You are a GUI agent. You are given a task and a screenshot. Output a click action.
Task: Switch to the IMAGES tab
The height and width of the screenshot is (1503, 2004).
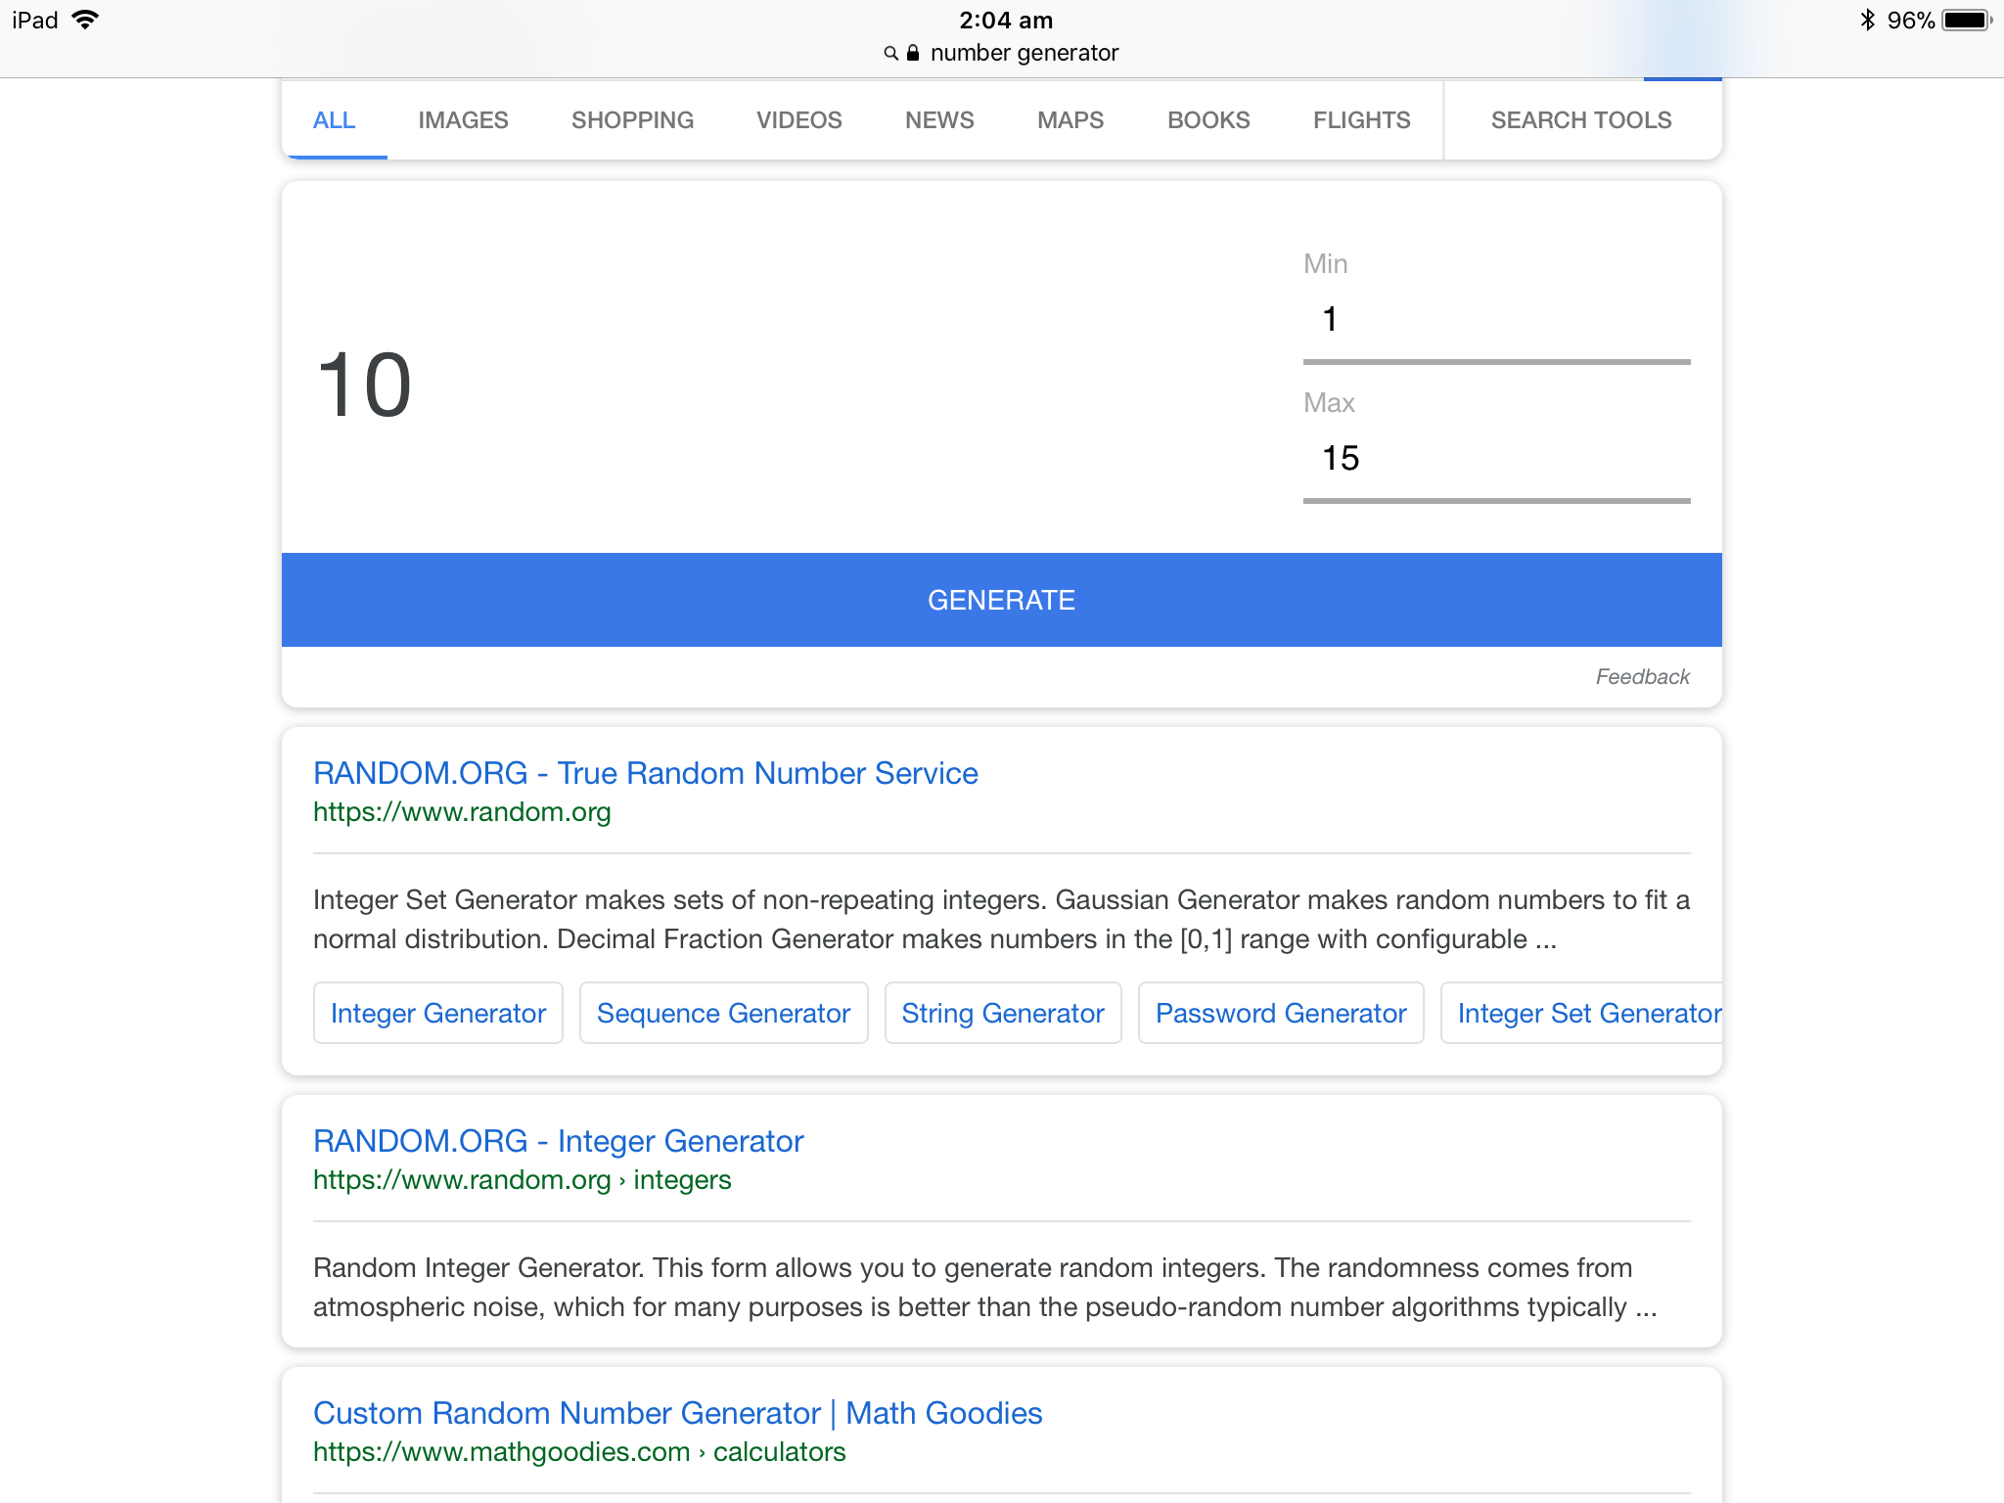tap(463, 120)
